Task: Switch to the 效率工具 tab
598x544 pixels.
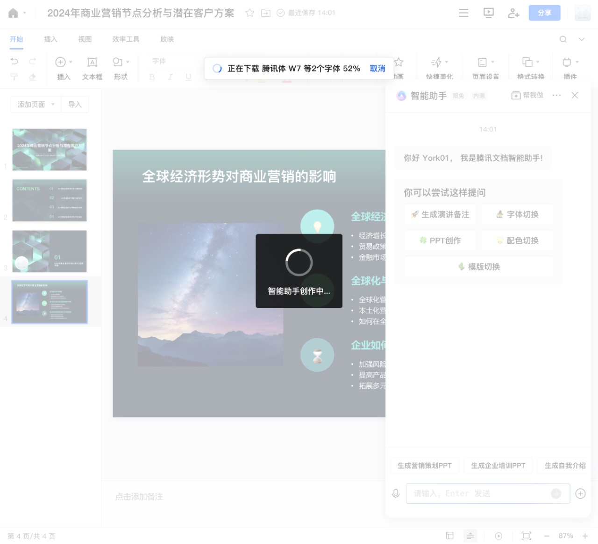Action: [126, 39]
